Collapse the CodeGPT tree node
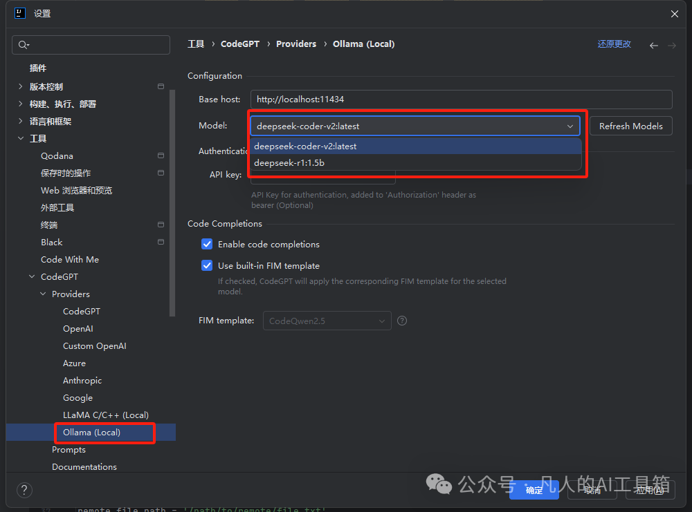The height and width of the screenshot is (512, 692). [x=32, y=276]
